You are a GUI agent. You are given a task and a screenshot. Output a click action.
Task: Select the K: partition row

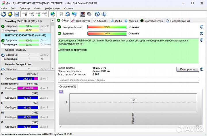click(28, 96)
